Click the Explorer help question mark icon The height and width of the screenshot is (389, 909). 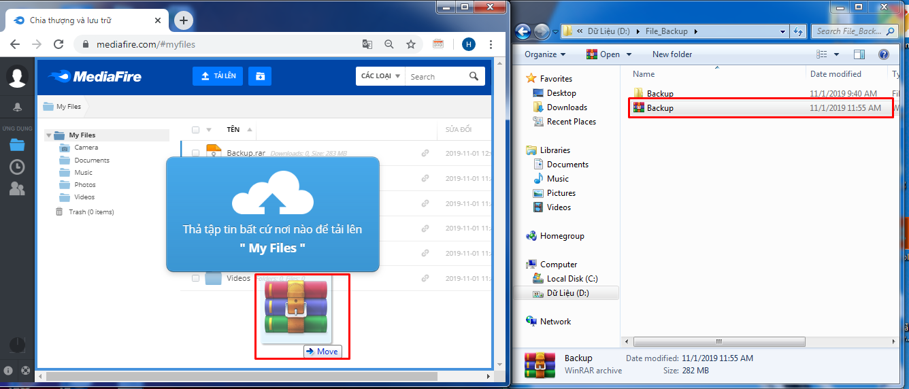883,54
